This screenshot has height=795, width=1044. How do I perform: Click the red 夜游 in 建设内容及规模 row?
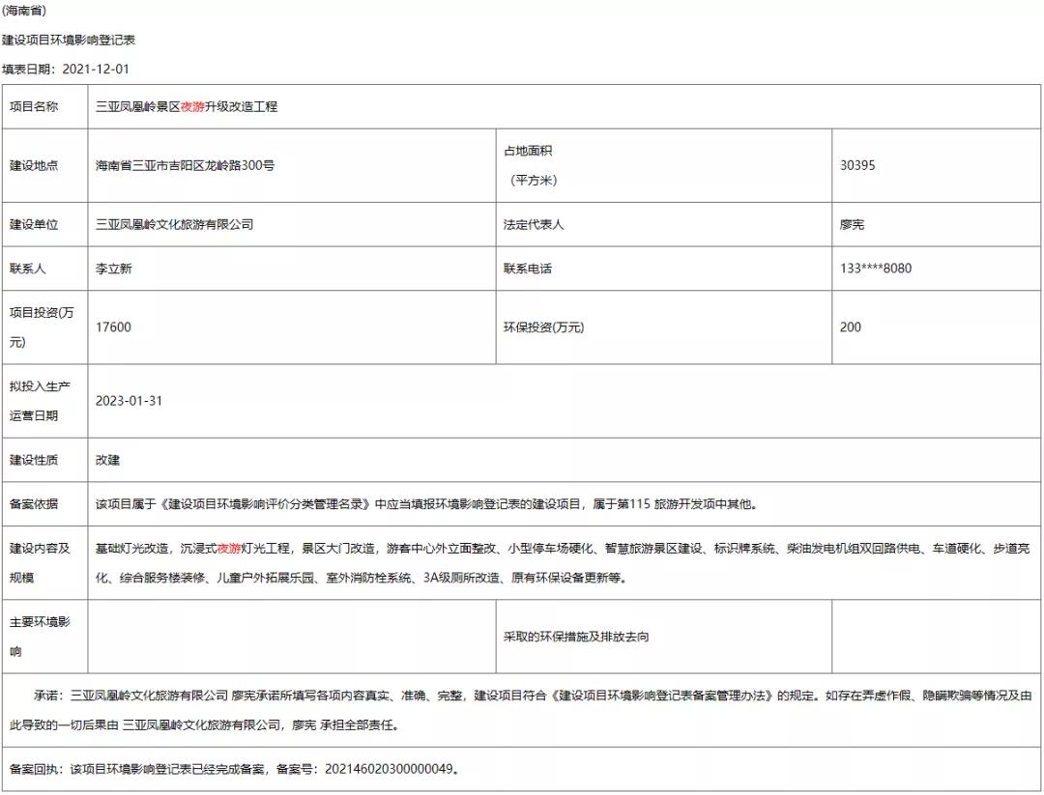(x=228, y=549)
